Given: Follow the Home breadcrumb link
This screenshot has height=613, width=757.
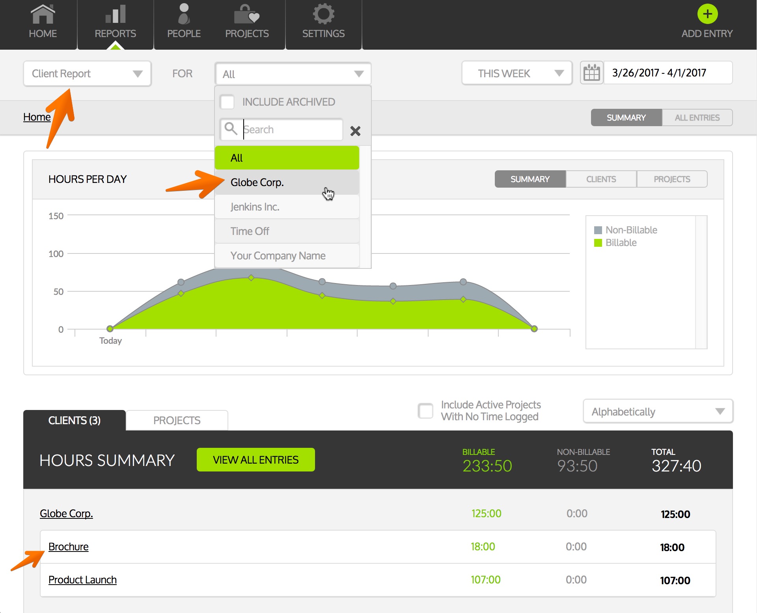Looking at the screenshot, I should click(37, 117).
